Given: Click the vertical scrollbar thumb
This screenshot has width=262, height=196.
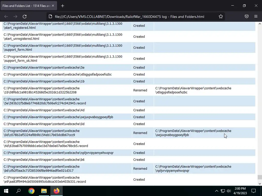Looking at the screenshot, I should point(260,177).
